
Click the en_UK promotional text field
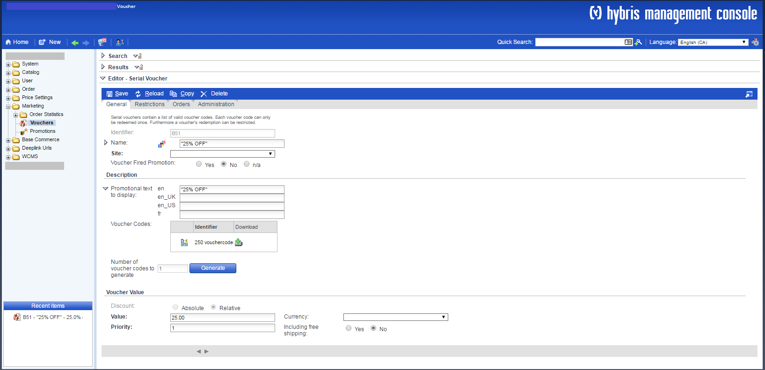(x=232, y=198)
